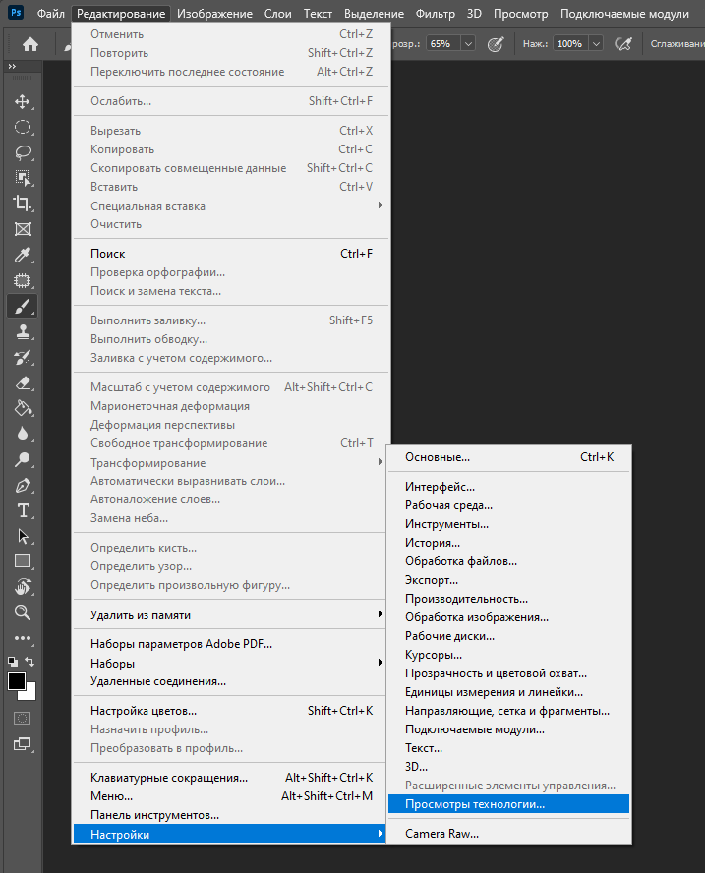The height and width of the screenshot is (873, 705).
Task: Open Рабочие диски preferences
Action: (x=509, y=636)
